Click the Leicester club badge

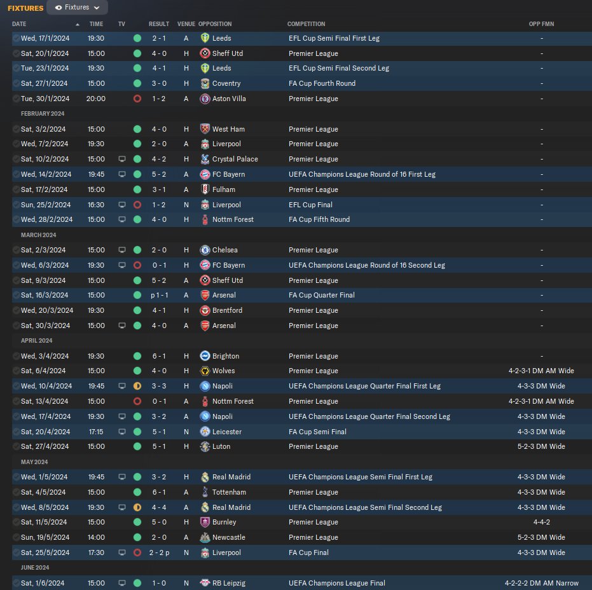[x=205, y=432]
